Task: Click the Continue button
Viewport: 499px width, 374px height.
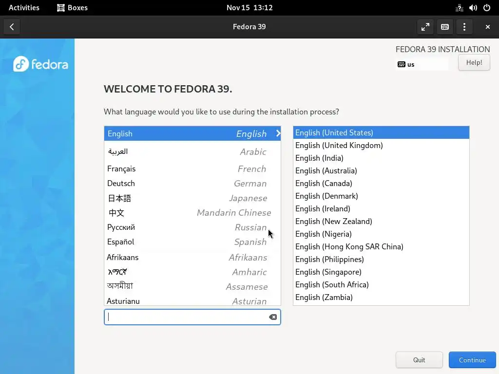Action: [x=472, y=360]
